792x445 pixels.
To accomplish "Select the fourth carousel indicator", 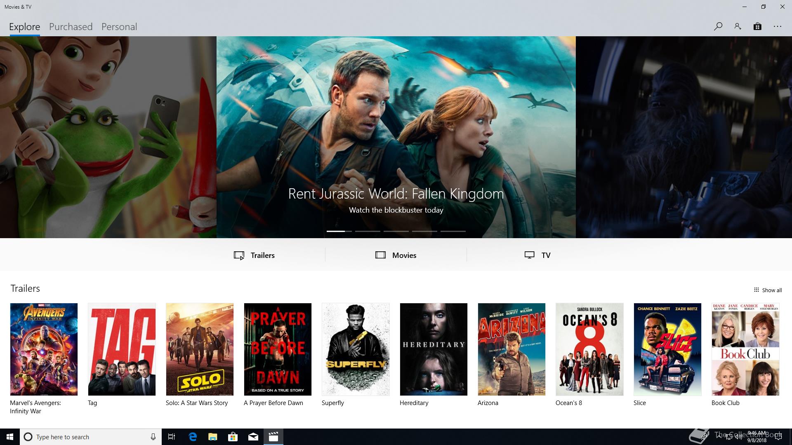I will [x=424, y=231].
